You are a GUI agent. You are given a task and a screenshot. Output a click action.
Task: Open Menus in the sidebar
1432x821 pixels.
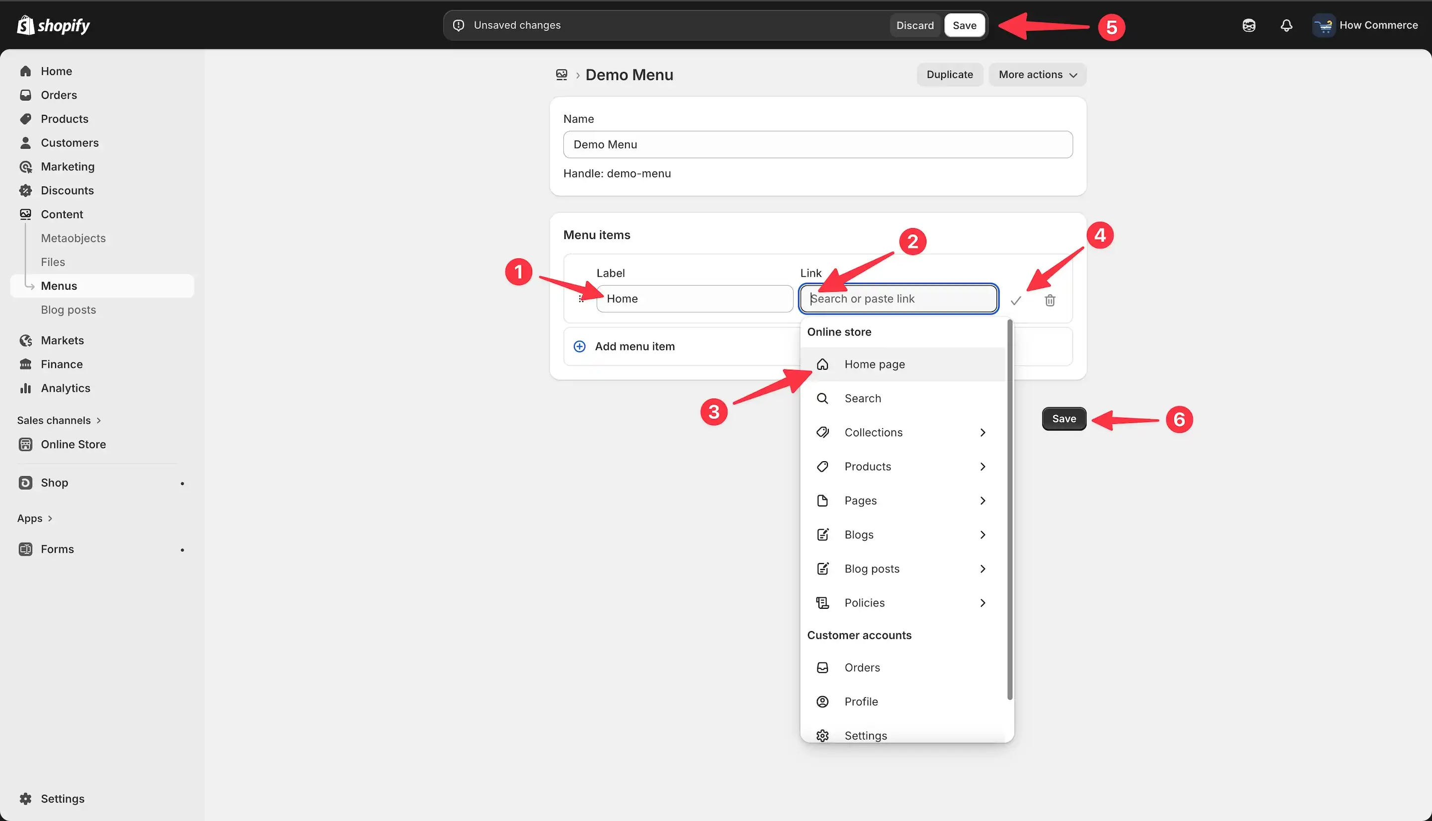point(102,286)
